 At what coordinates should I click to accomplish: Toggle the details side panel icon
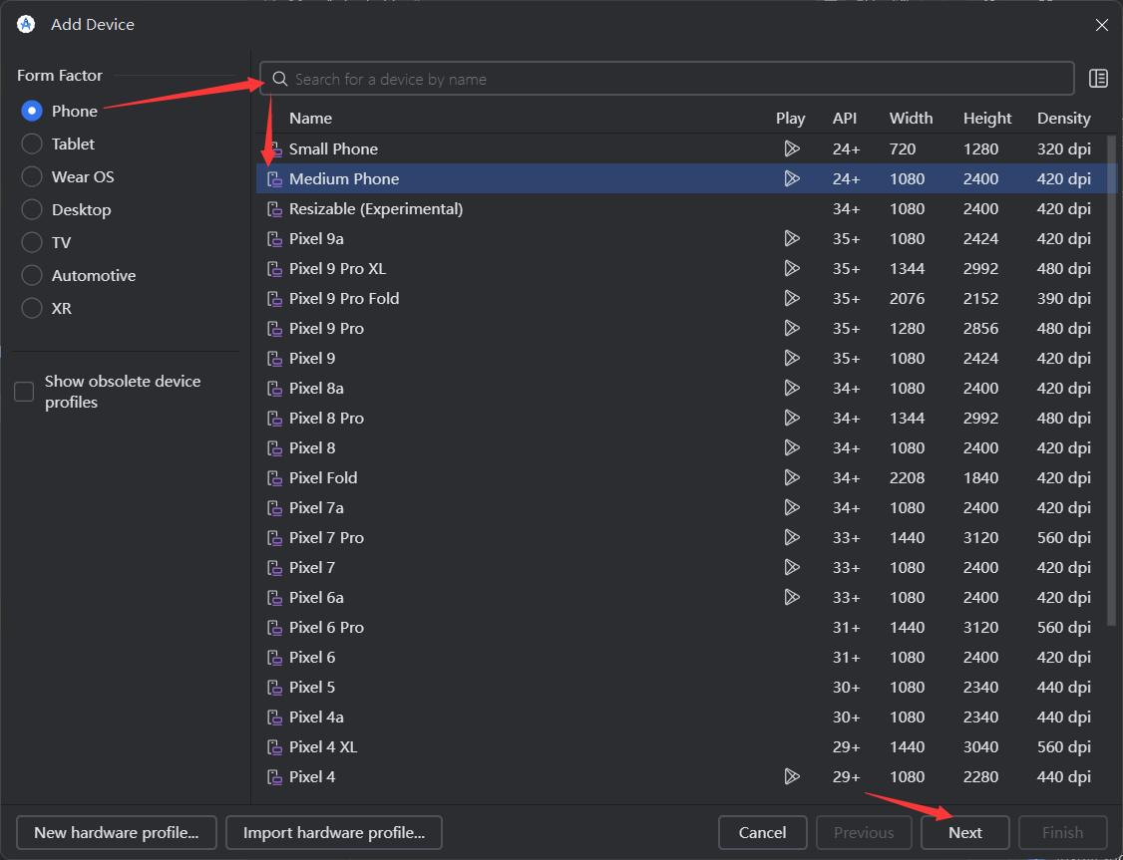point(1098,79)
